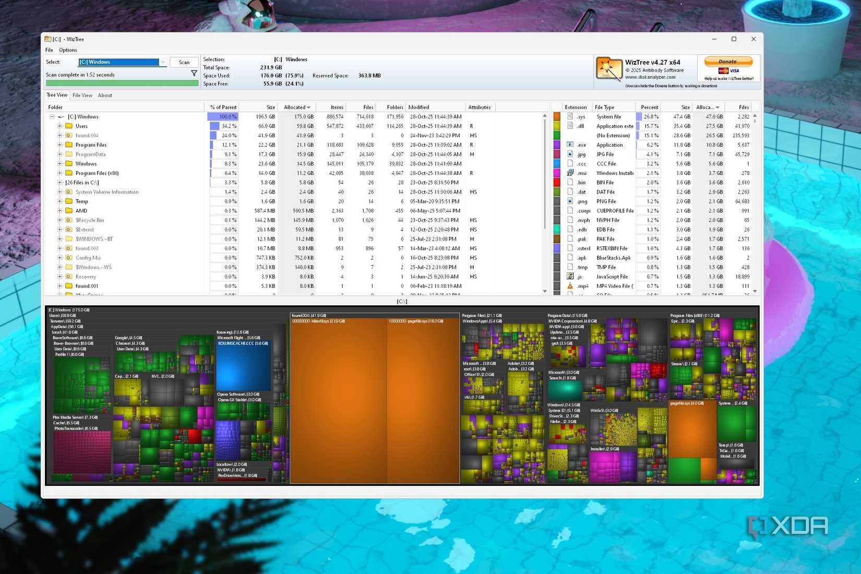The height and width of the screenshot is (574, 861).
Task: Expand the Program Files tree node
Action: click(59, 145)
